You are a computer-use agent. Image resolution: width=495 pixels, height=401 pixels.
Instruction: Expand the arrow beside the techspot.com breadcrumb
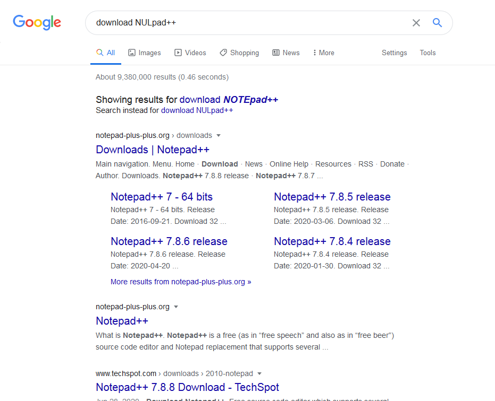point(259,373)
